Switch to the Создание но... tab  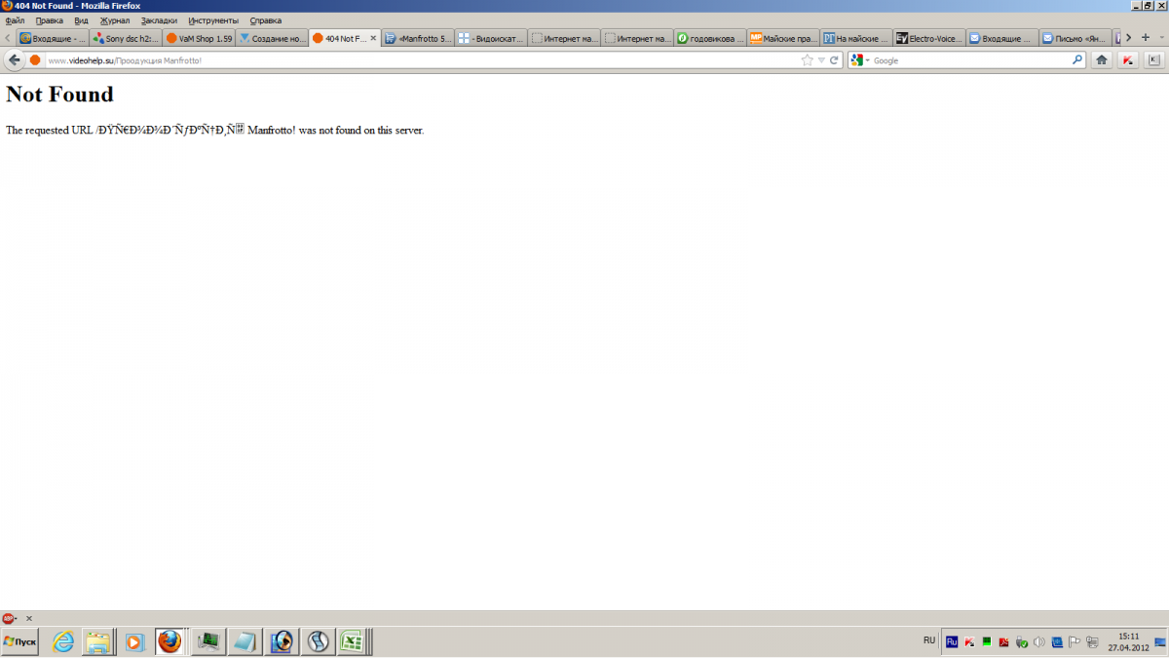(x=271, y=38)
